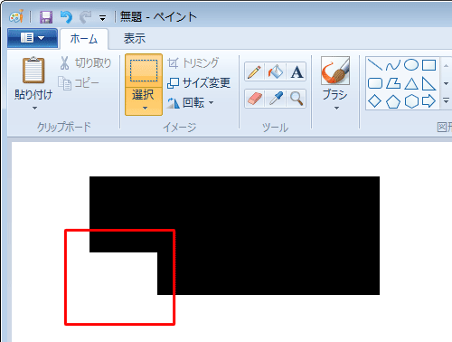This screenshot has width=452, height=342.
Task: Select the Eraser tool
Action: [255, 99]
